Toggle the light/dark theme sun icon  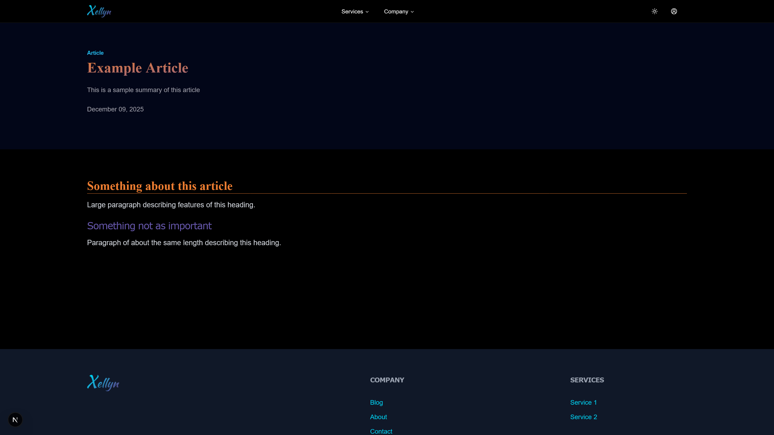click(x=654, y=11)
